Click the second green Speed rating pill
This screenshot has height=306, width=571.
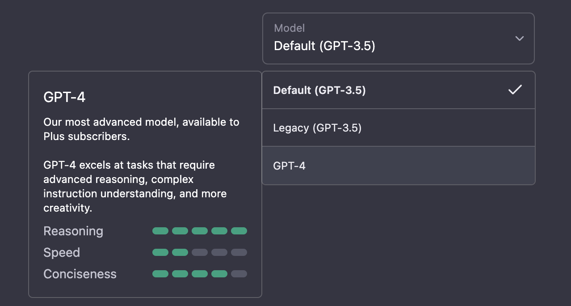pos(180,252)
